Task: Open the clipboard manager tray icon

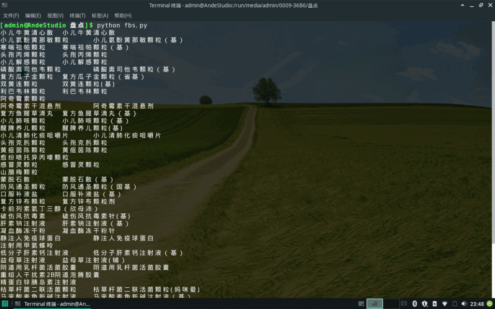Action: click(454, 304)
